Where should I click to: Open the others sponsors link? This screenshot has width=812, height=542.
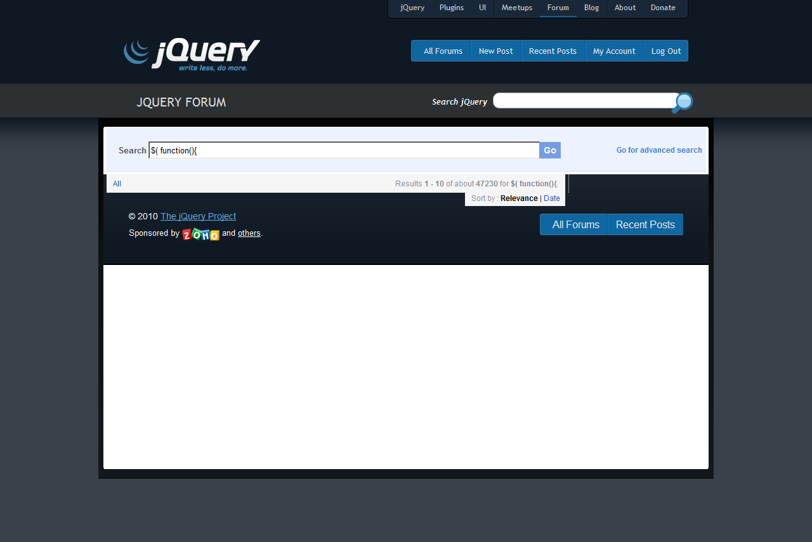point(249,233)
